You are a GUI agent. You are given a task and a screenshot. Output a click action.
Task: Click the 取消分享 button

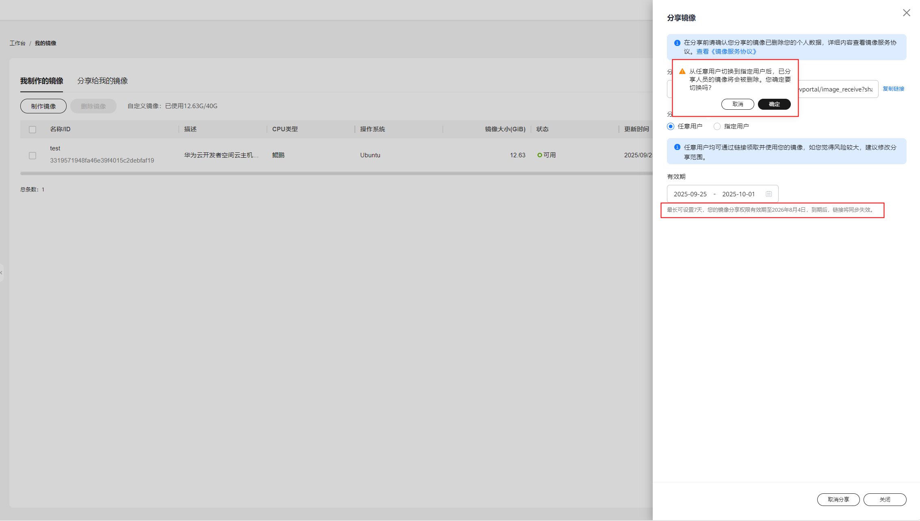click(x=838, y=499)
